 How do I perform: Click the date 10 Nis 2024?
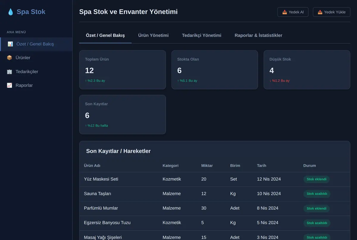pos(269,194)
